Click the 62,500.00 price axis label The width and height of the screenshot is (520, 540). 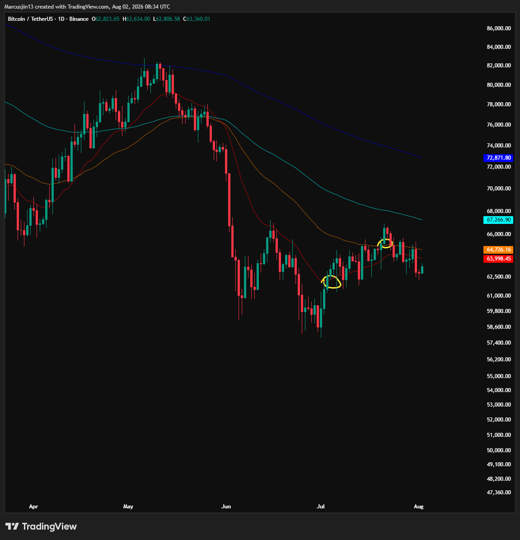coord(499,276)
